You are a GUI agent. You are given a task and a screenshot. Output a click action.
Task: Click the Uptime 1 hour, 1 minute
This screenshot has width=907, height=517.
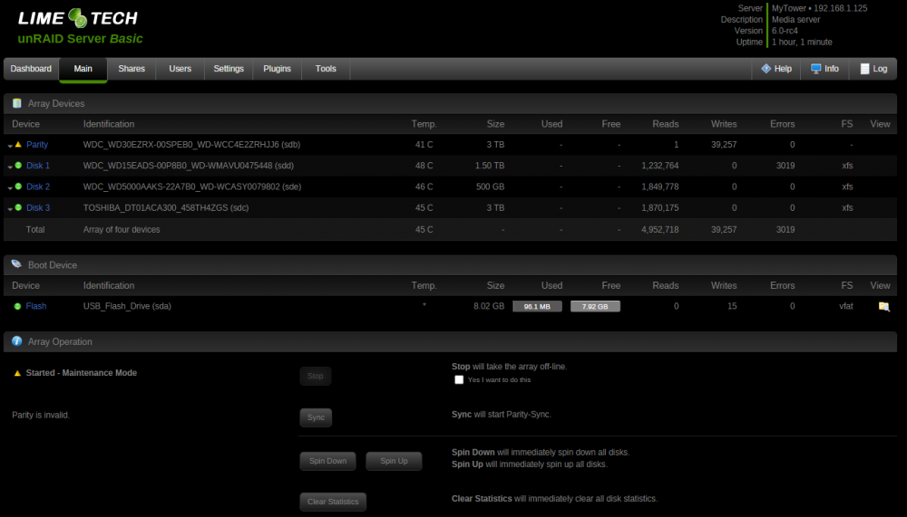coord(802,43)
